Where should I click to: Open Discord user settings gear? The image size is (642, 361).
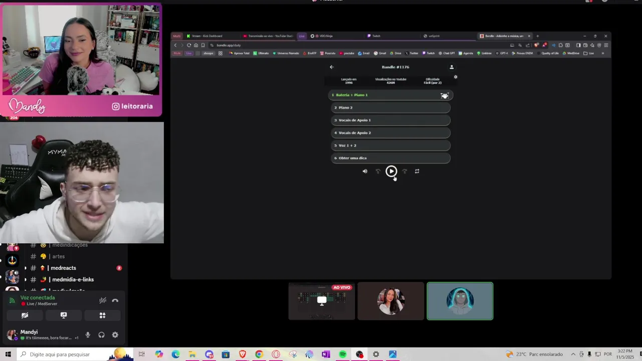coord(115,335)
